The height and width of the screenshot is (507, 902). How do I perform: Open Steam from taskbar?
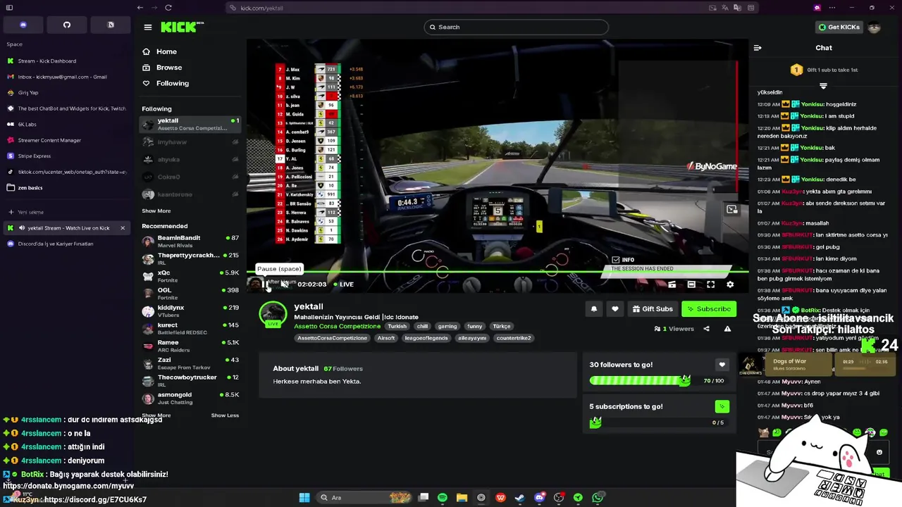pos(519,498)
